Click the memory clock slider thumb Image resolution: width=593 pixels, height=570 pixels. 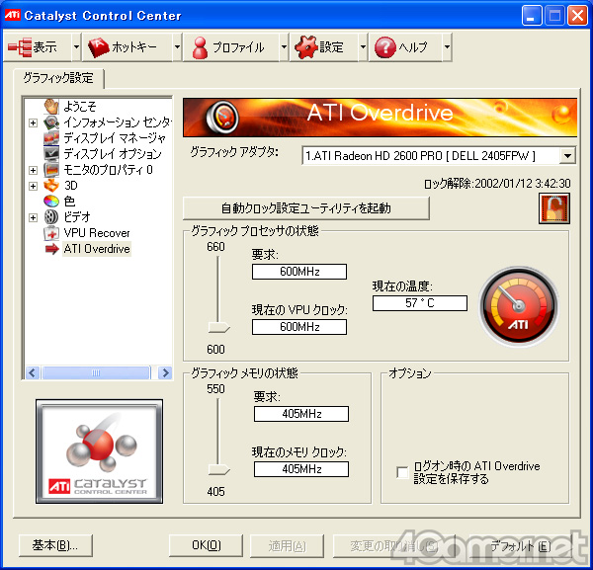[x=219, y=470]
